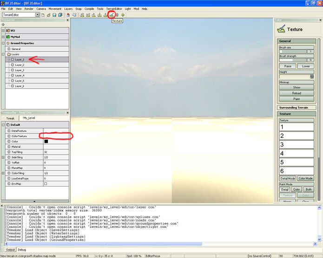
Task: Expand the ColorTiling property
Action: 3,173
